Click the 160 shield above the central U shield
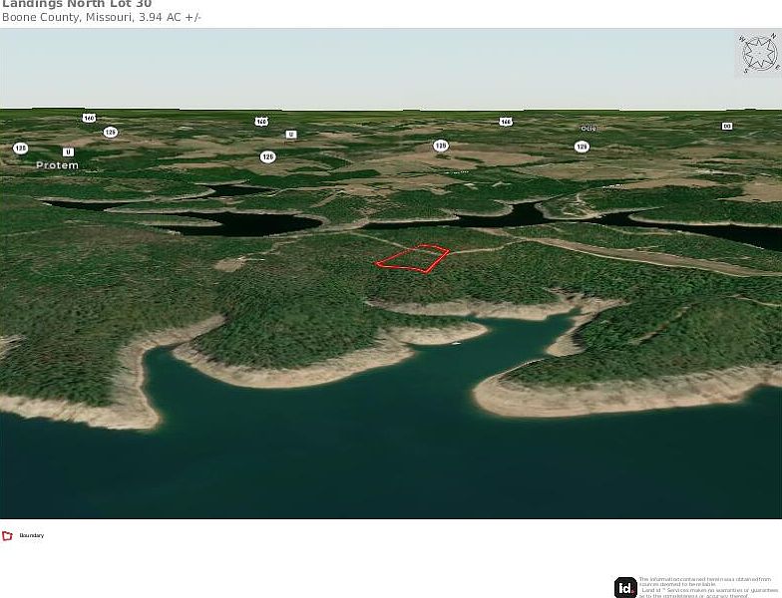 261,122
